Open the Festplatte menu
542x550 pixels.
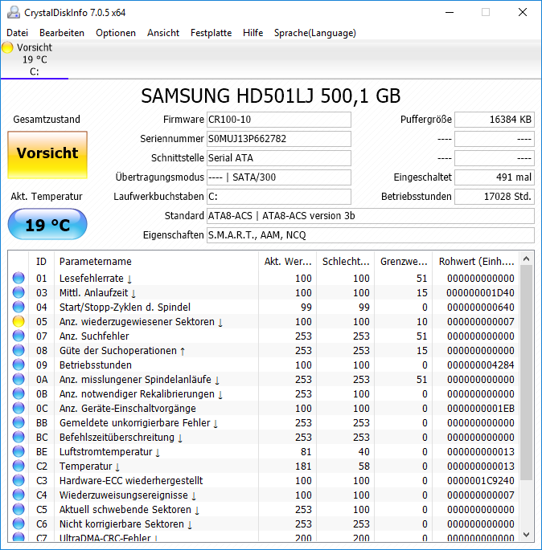coord(211,33)
